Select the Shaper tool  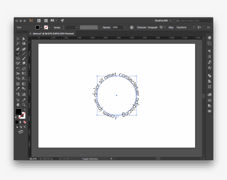point(18,63)
